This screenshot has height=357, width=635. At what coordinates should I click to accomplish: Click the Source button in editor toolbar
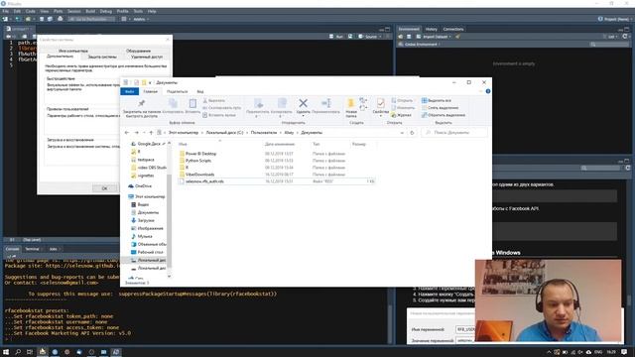368,37
